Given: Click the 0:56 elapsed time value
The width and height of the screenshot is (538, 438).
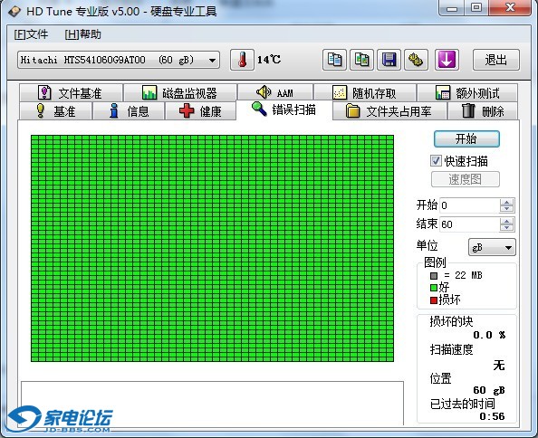Looking at the screenshot, I should click(492, 416).
